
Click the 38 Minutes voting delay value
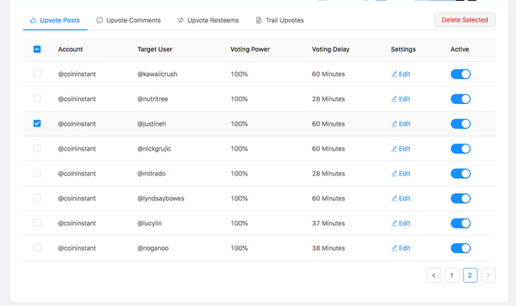tap(328, 248)
